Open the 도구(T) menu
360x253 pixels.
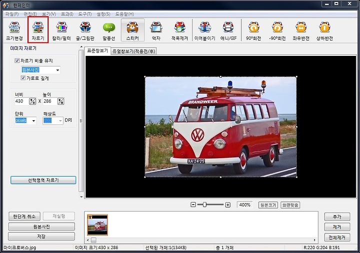click(x=84, y=14)
